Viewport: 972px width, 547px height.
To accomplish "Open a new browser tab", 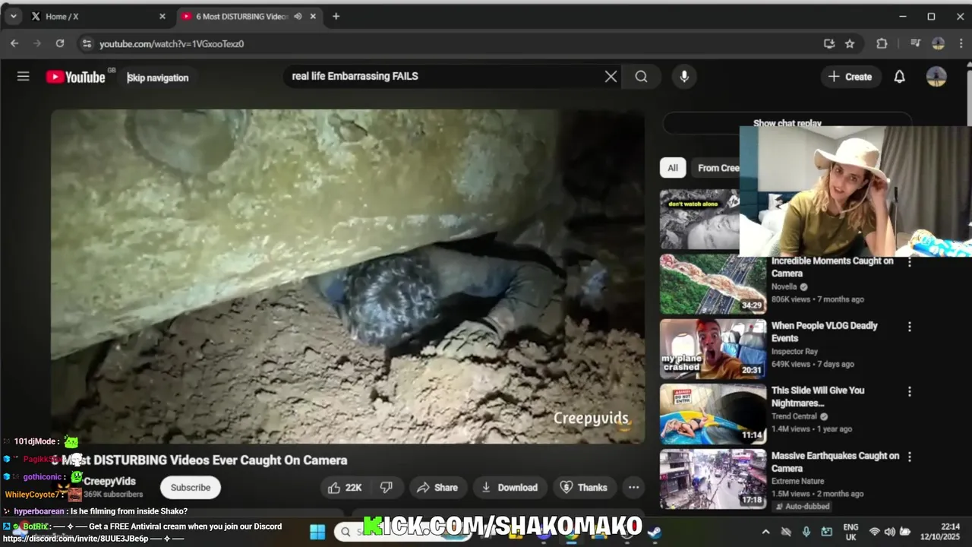I will [x=336, y=16].
